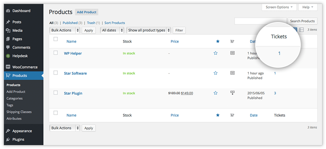Click the product type icon for Star Software
The height and width of the screenshot is (149, 326).
click(232, 73)
